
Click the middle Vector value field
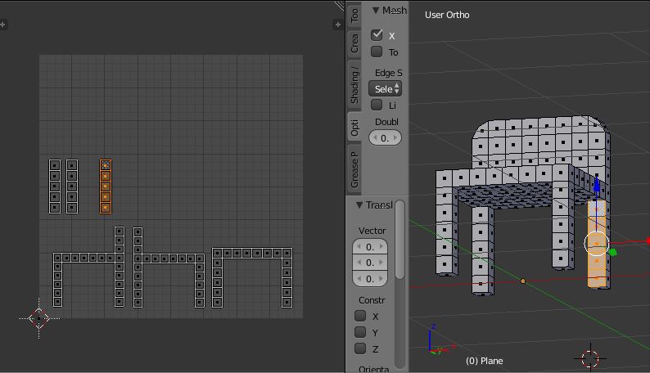point(370,263)
